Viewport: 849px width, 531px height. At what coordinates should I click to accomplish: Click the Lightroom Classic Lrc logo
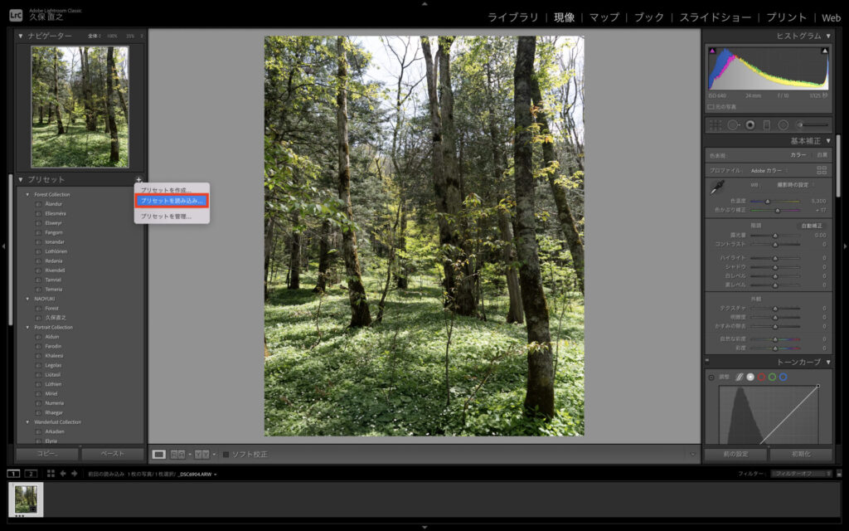(17, 16)
